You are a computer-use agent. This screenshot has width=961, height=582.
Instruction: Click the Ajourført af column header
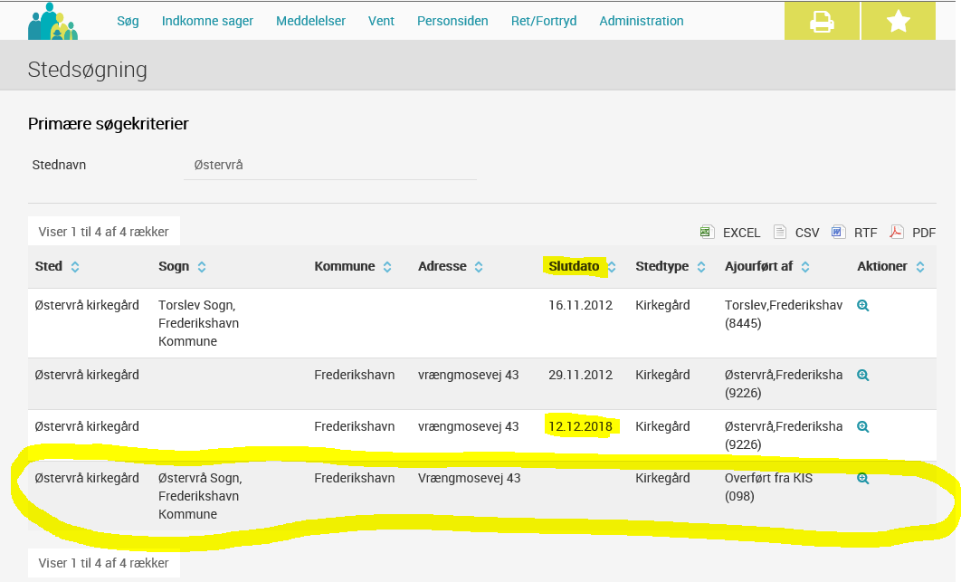click(758, 266)
